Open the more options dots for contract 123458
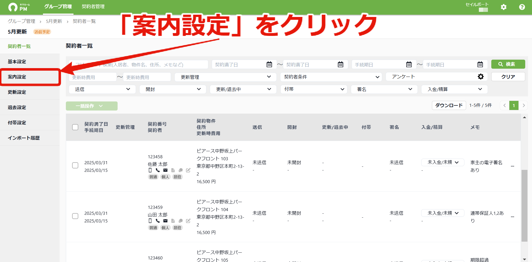Screen dimensions: 532x262 click(512, 166)
